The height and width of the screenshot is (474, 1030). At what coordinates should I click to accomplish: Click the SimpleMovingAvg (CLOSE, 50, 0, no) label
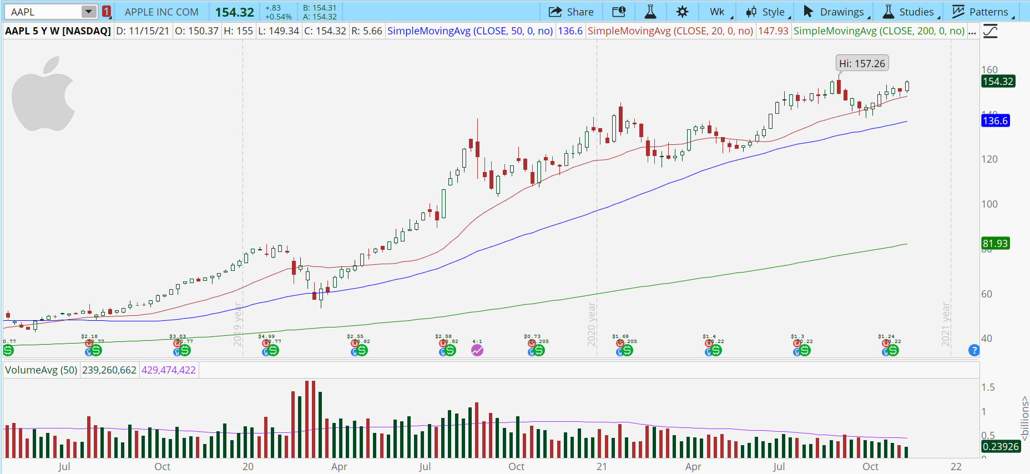click(x=470, y=31)
